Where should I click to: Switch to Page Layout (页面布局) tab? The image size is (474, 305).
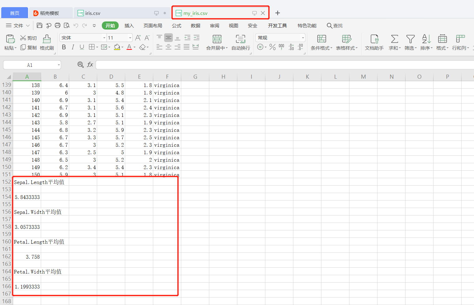(x=153, y=25)
